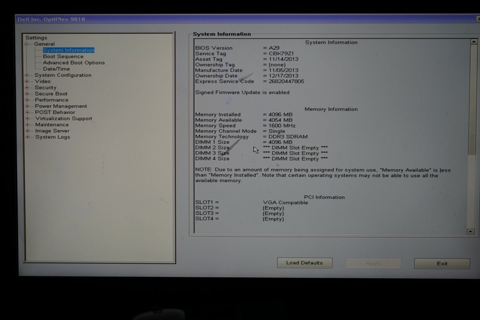Click the DDR3 SDRAM technology value

288,137
